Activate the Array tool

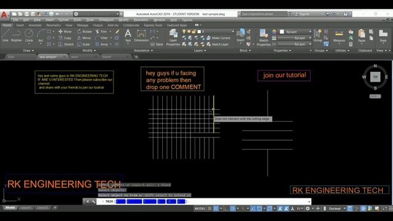pos(101,44)
